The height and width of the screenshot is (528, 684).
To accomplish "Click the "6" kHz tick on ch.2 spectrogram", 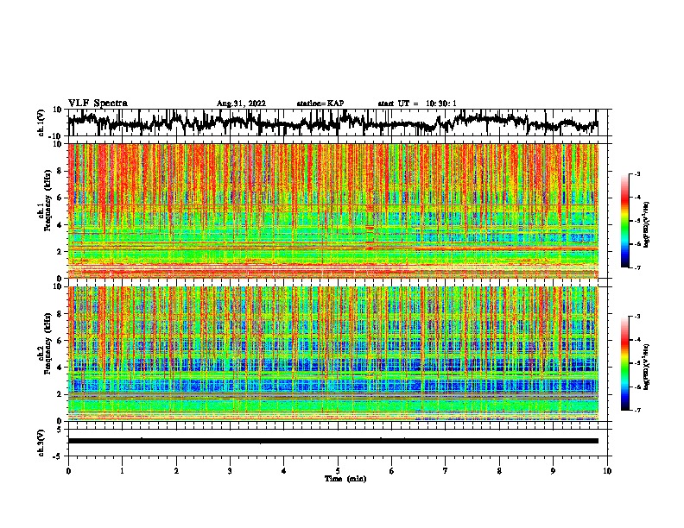I will coord(60,341).
